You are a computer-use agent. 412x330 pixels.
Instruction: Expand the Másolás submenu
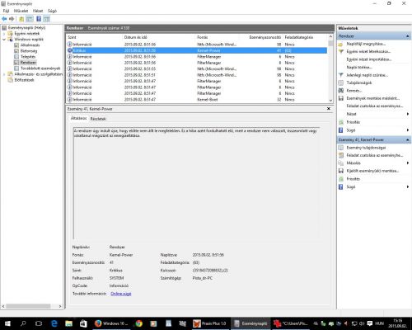tap(408, 163)
